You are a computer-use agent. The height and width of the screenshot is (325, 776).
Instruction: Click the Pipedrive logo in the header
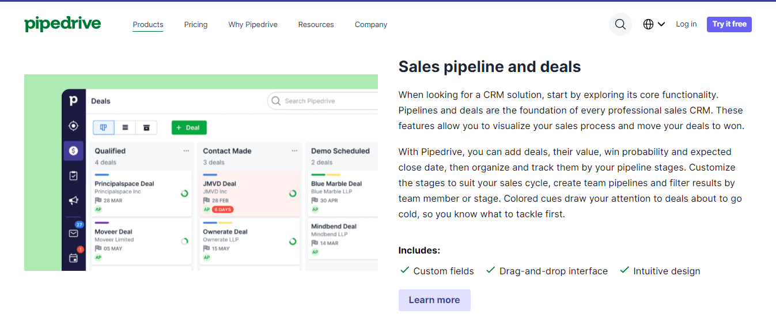[x=63, y=24]
